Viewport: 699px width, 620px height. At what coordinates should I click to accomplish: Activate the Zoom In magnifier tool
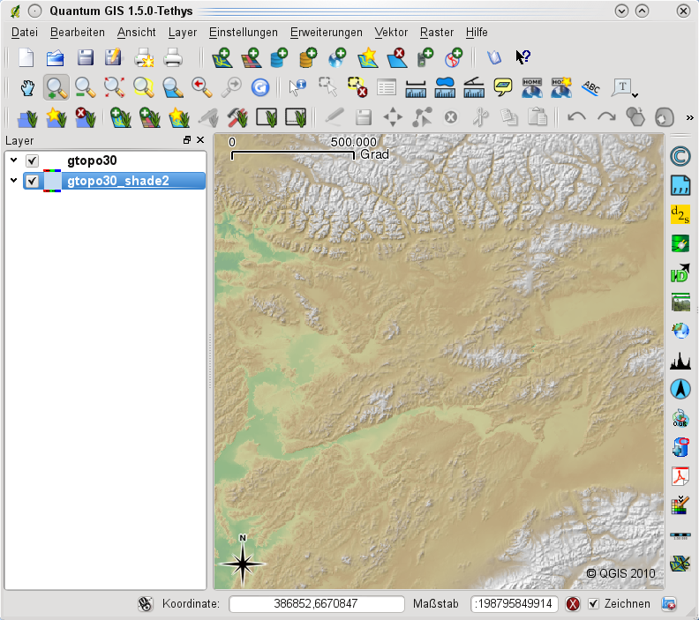point(56,87)
